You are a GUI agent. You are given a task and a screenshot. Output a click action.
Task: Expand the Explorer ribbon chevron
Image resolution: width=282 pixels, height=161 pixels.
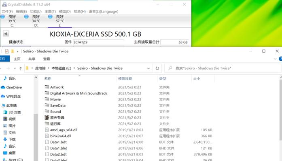coord(275,59)
